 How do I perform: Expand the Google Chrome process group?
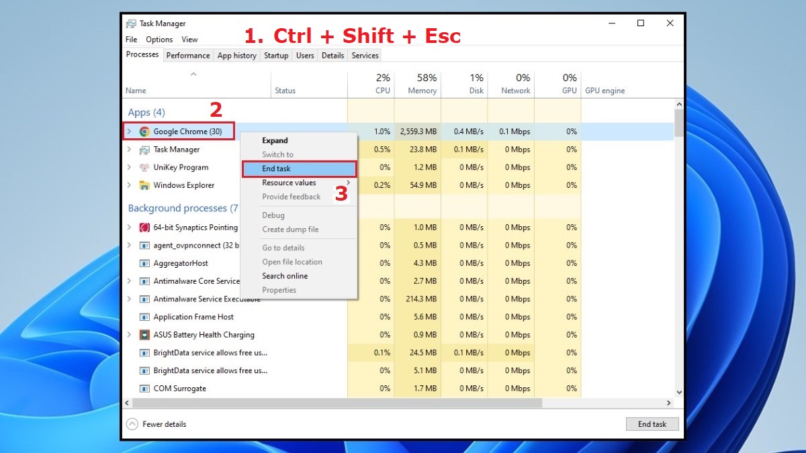[129, 132]
